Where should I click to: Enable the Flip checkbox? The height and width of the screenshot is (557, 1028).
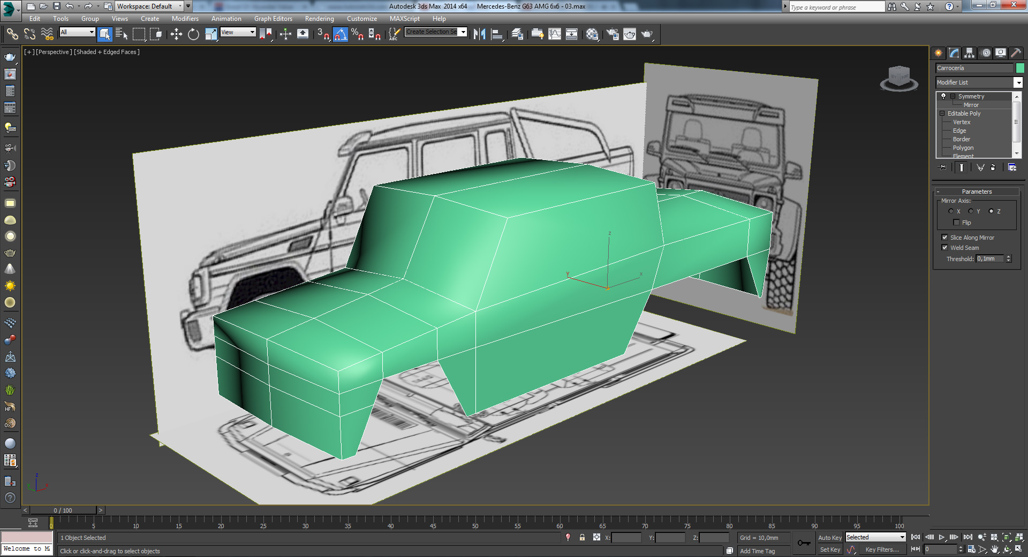pyautogui.click(x=956, y=223)
